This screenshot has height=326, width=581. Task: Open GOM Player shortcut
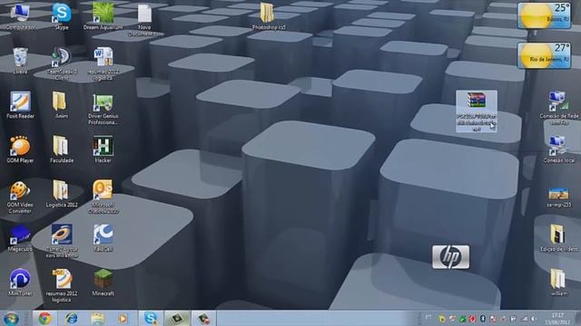(x=20, y=149)
